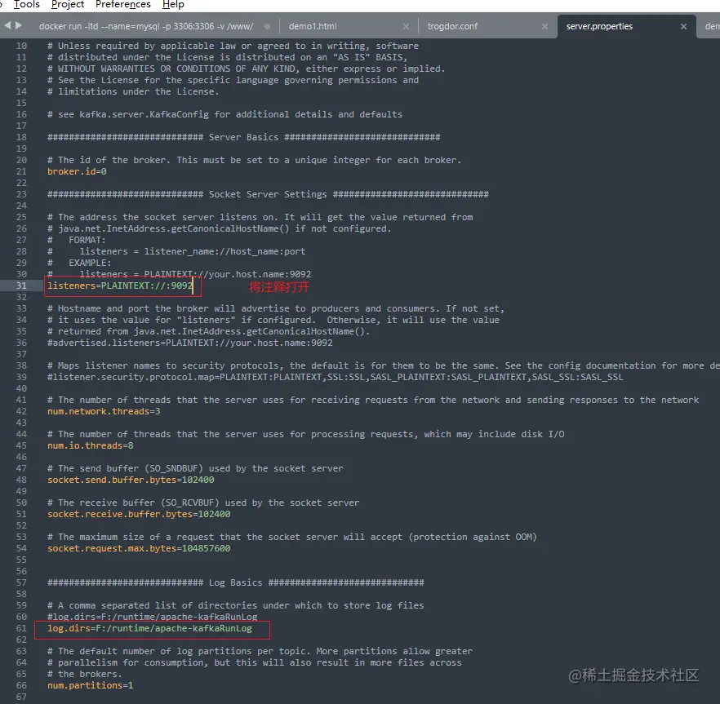Select the partially visible rightmost tab
The width and height of the screenshot is (720, 704).
click(711, 25)
